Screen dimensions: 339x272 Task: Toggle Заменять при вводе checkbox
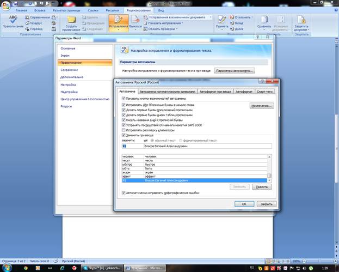click(124, 135)
